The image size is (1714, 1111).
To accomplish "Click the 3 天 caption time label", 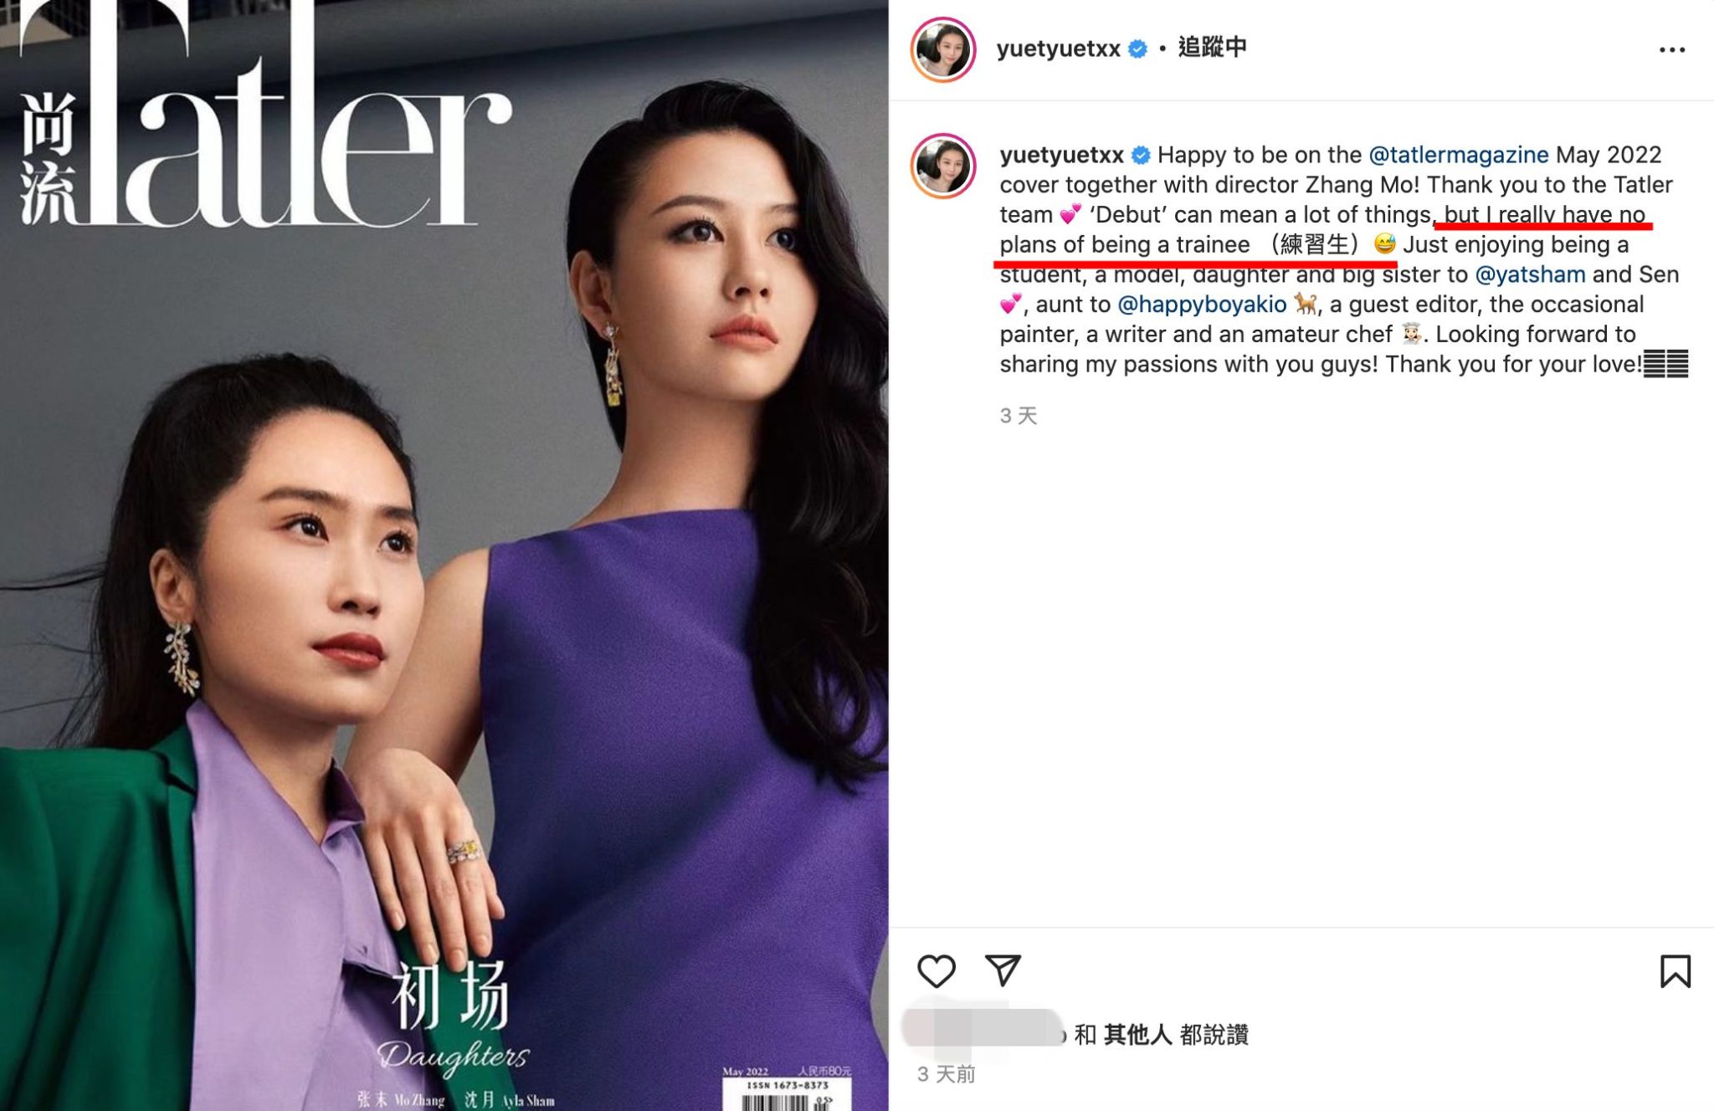I will pos(1019,416).
